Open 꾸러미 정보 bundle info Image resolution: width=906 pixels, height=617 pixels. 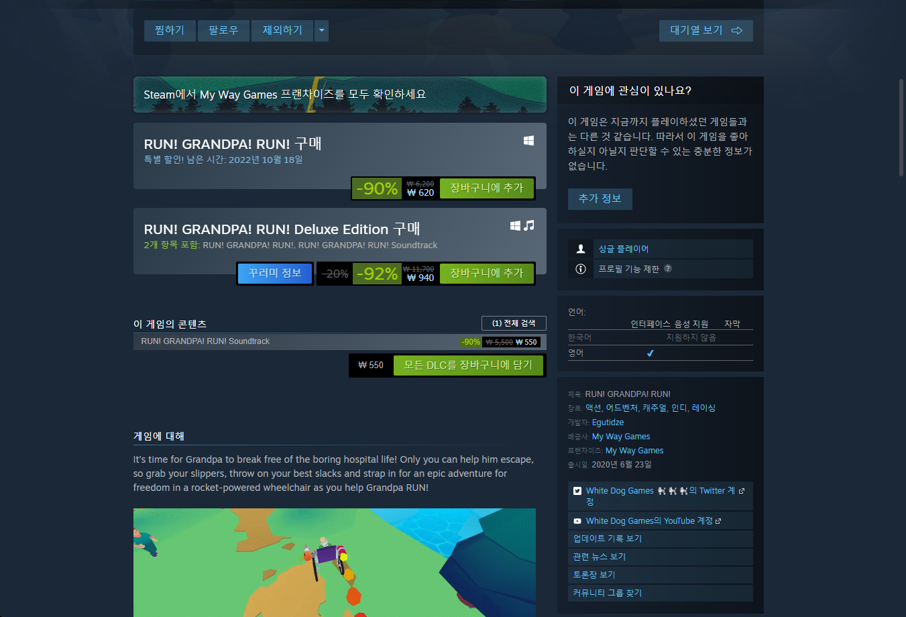(x=275, y=273)
